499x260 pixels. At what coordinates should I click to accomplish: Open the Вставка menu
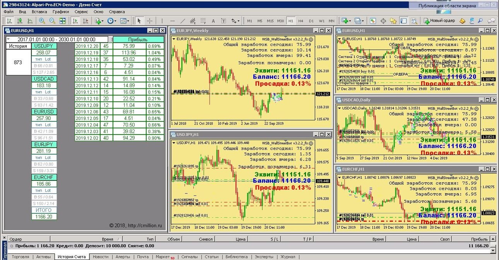[39, 12]
